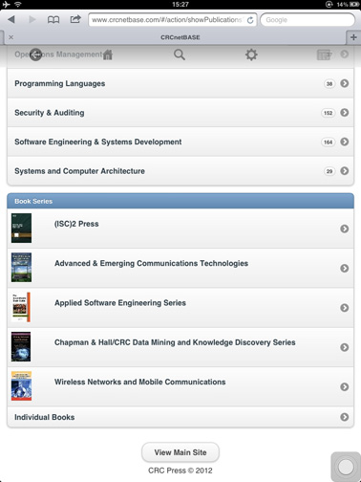Screen dimensions: 361x482
Task: Add a new Safari tab with plus
Action: click(353, 37)
